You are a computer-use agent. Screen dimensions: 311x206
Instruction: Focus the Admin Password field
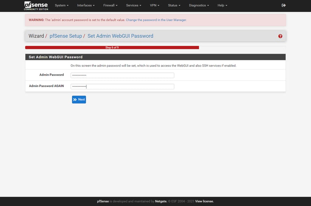[122, 75]
